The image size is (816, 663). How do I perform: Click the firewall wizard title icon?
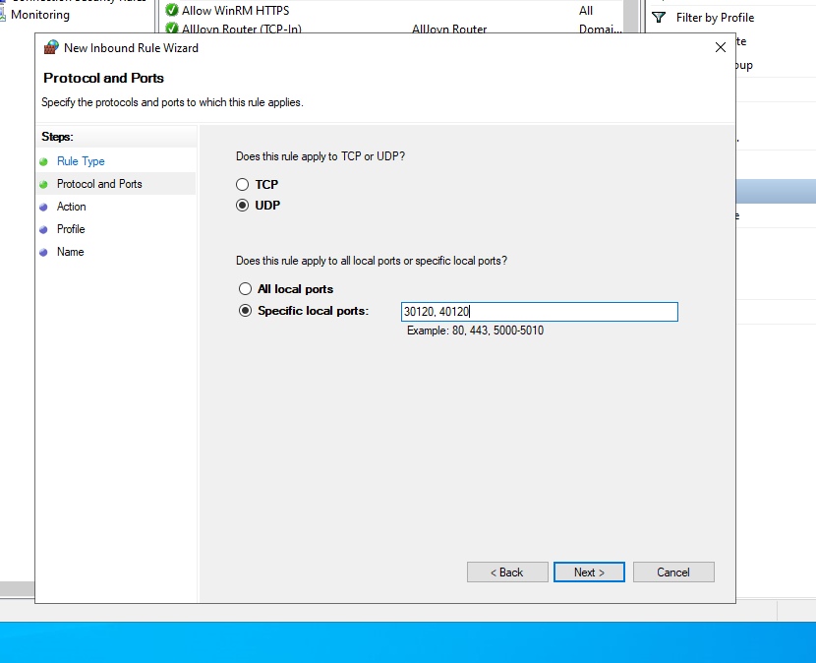point(51,47)
